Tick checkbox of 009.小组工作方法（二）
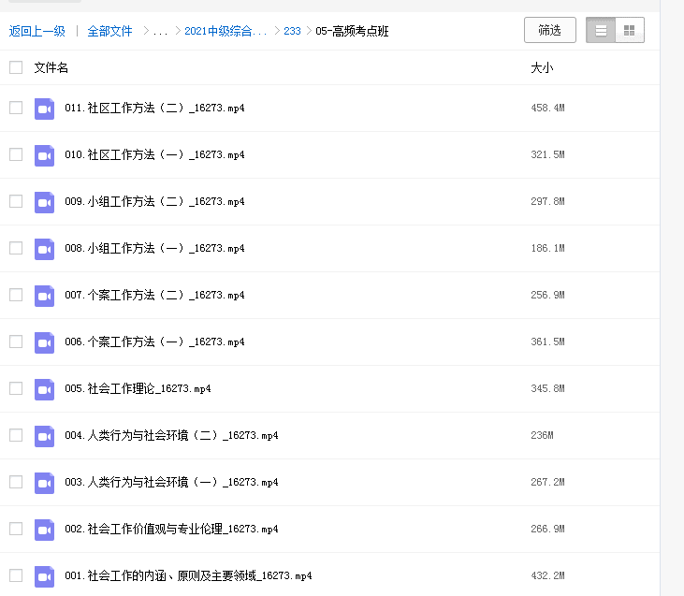The image size is (684, 596). pos(16,201)
